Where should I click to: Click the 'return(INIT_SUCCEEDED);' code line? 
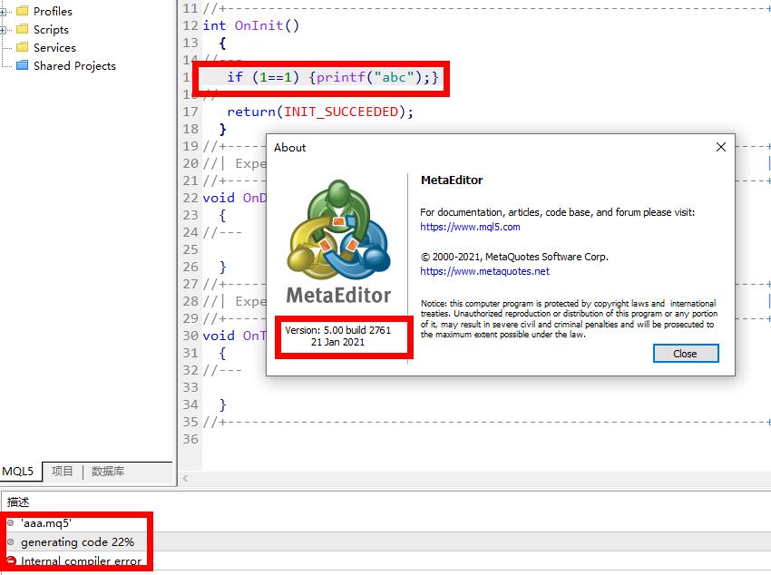[x=320, y=112]
